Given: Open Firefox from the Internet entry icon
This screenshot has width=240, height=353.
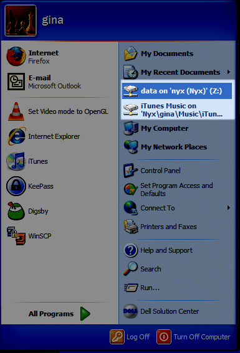Looking at the screenshot, I should point(16,57).
